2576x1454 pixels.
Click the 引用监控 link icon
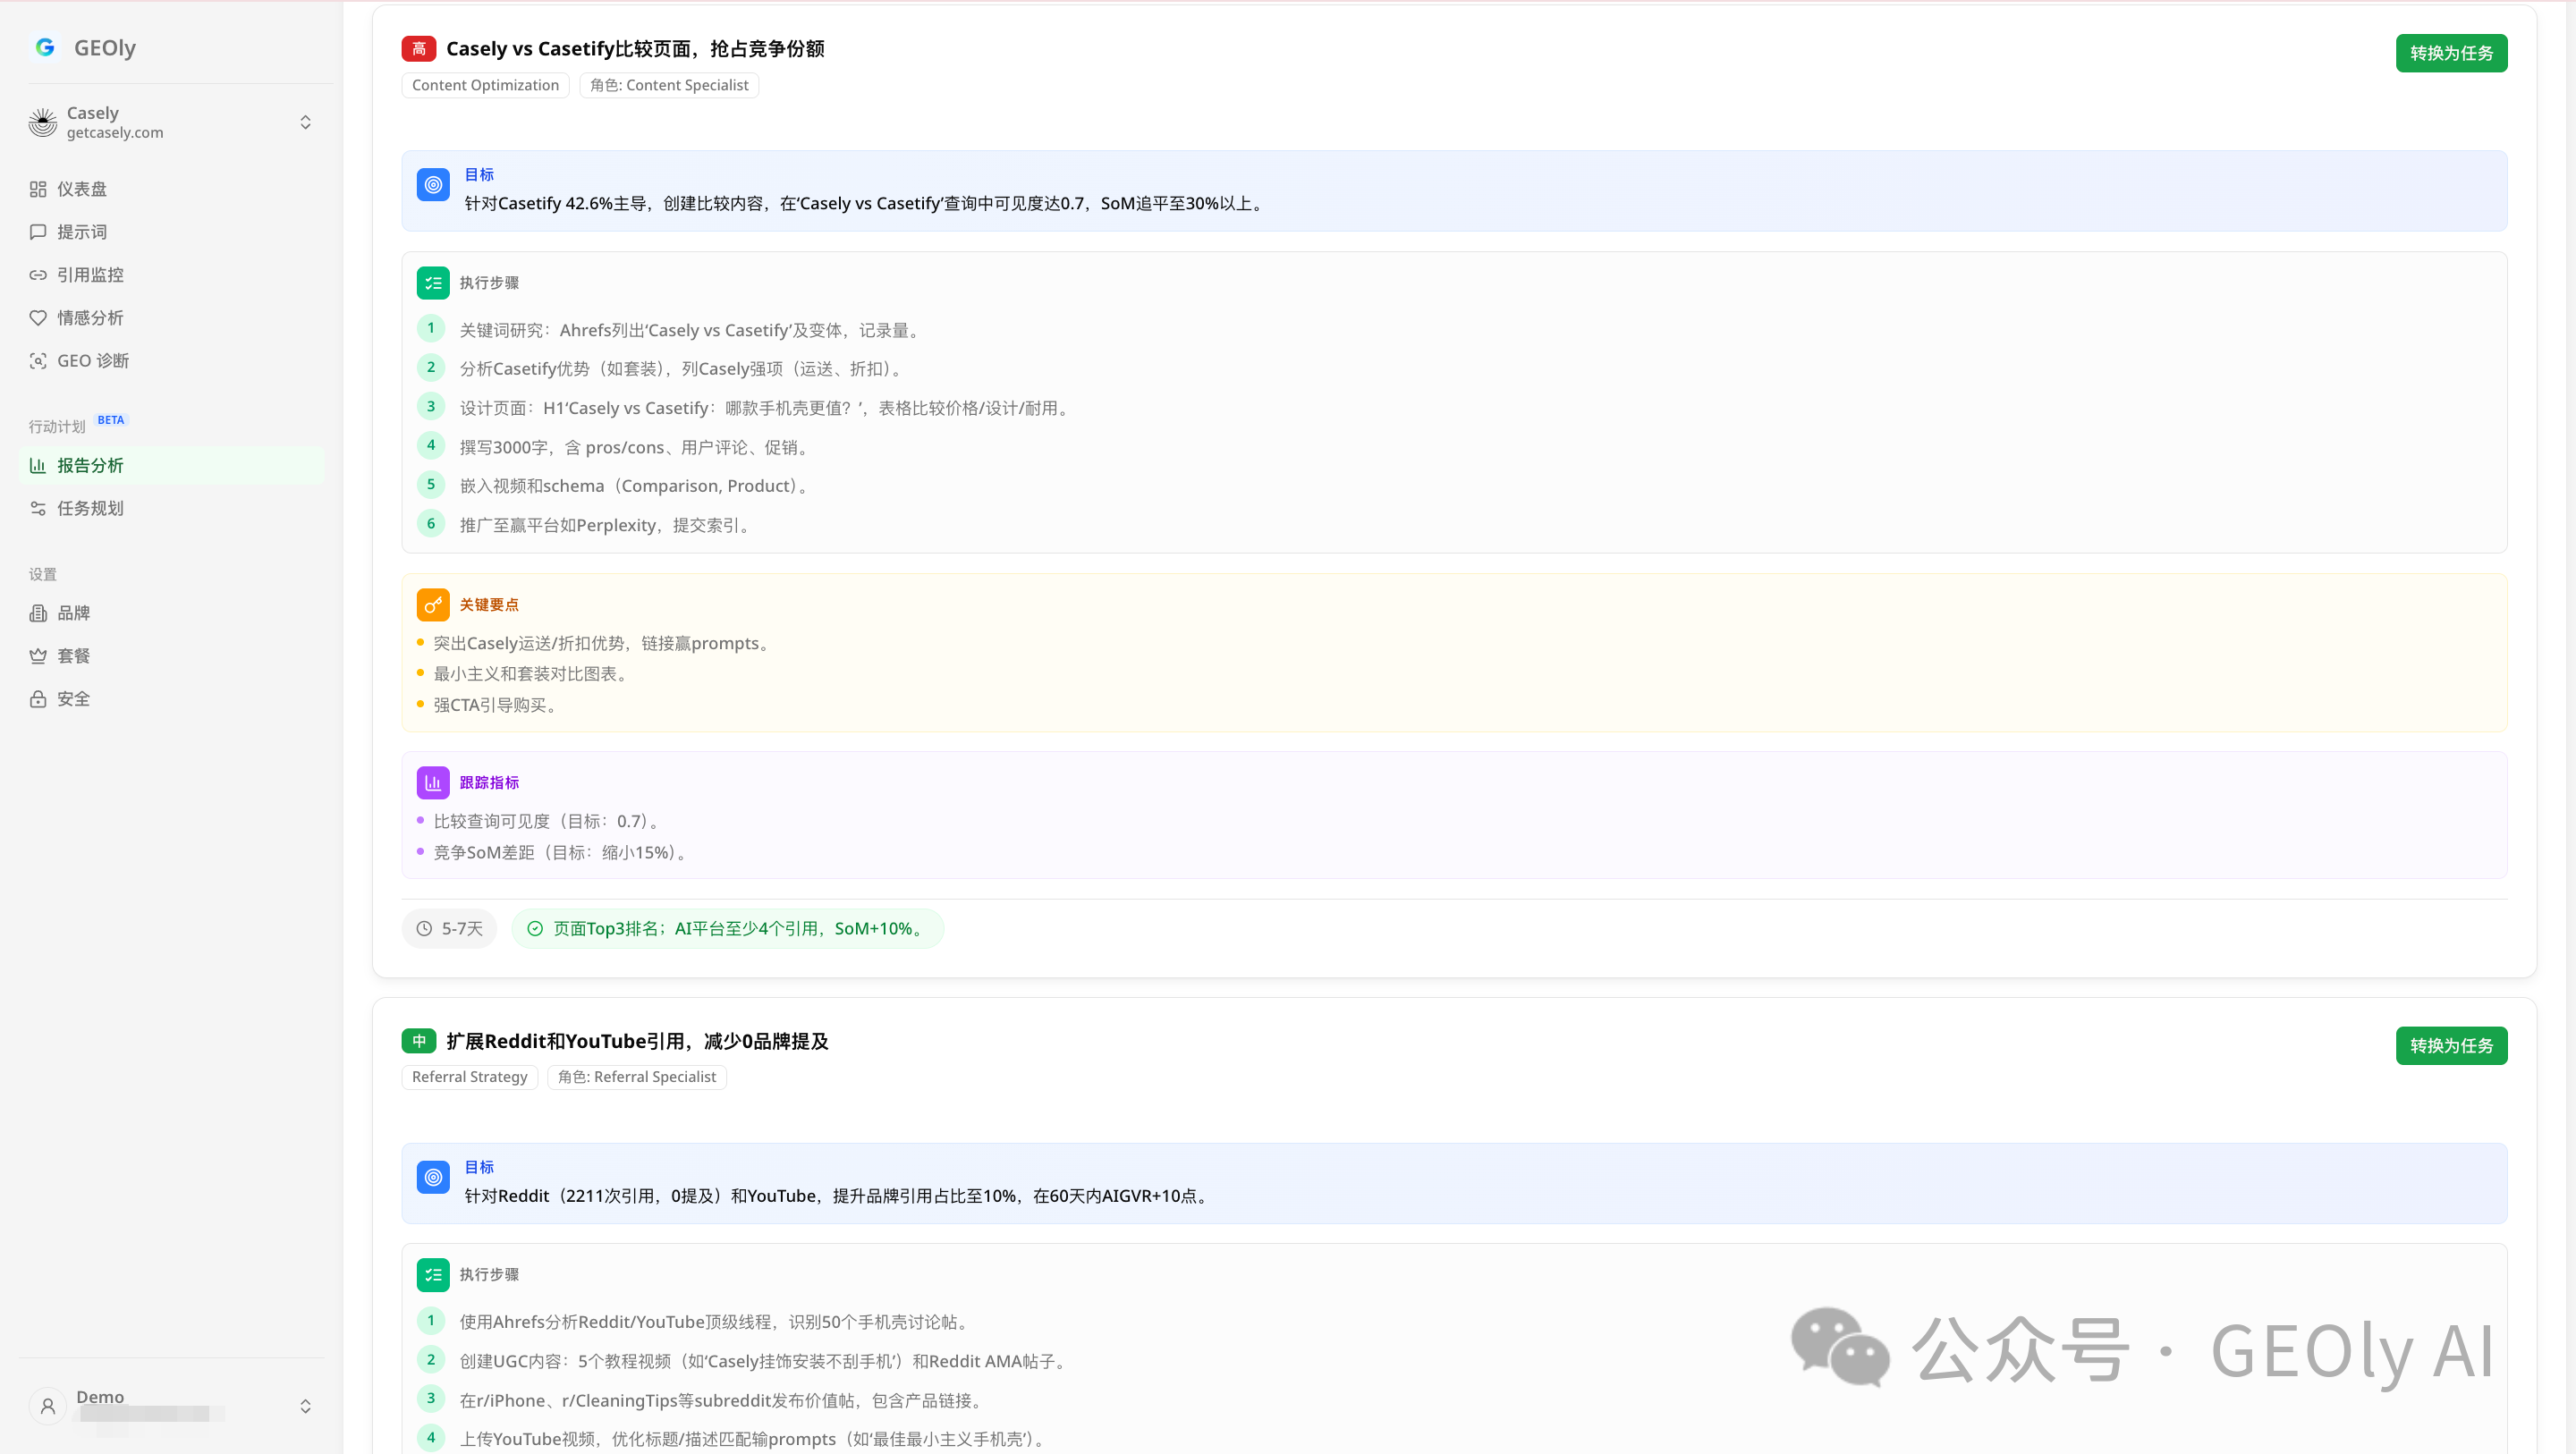pos(38,275)
